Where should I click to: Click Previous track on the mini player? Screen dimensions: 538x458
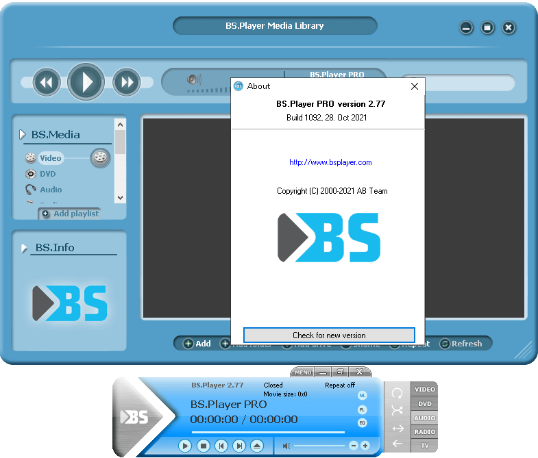point(221,446)
